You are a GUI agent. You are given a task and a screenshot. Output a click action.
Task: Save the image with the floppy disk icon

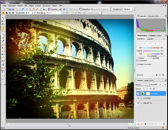10,9
